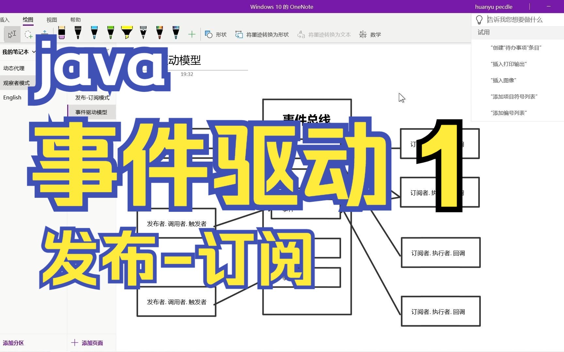Choose suggestion "插入打印输出"
This screenshot has height=352, width=564.
509,64
